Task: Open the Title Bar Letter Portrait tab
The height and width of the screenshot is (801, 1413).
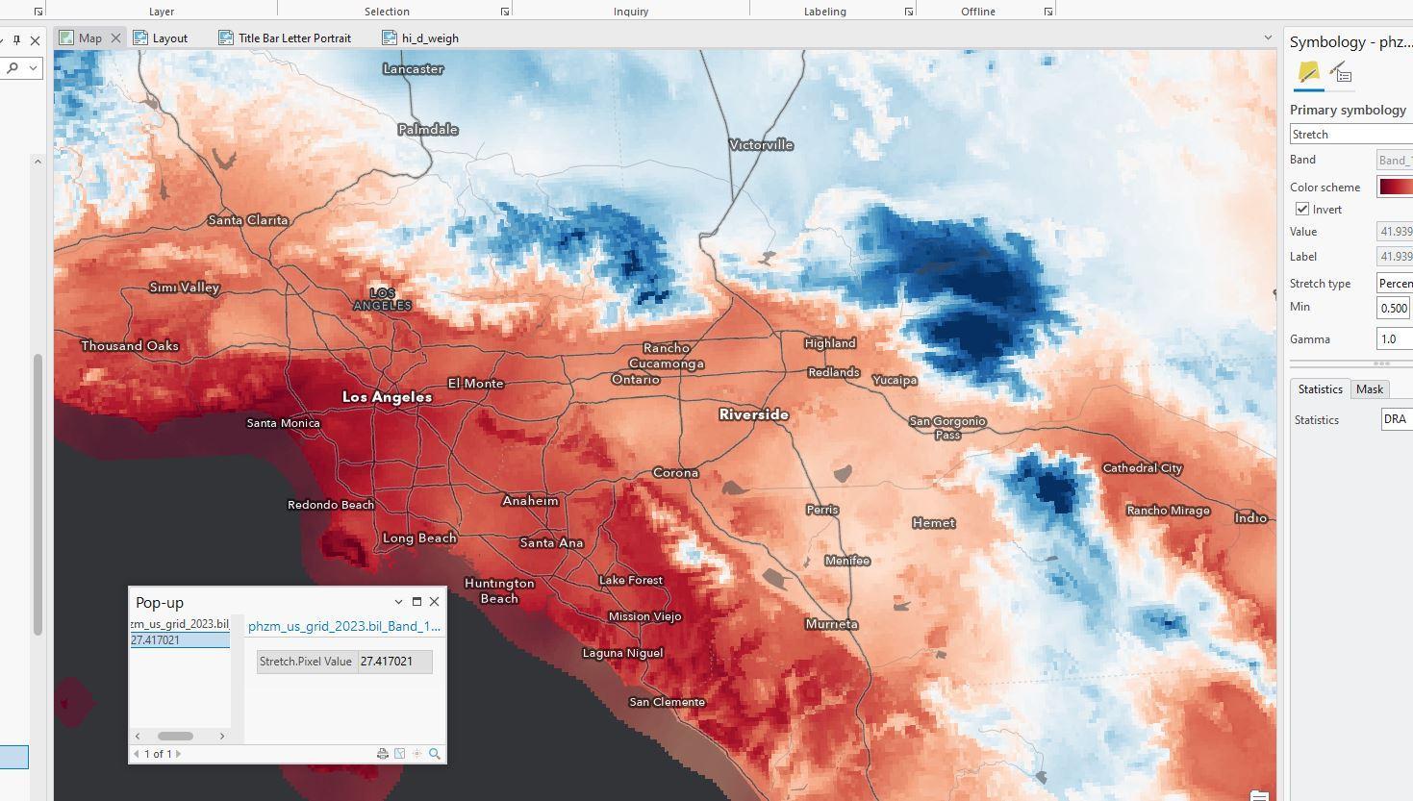Action: pyautogui.click(x=294, y=38)
